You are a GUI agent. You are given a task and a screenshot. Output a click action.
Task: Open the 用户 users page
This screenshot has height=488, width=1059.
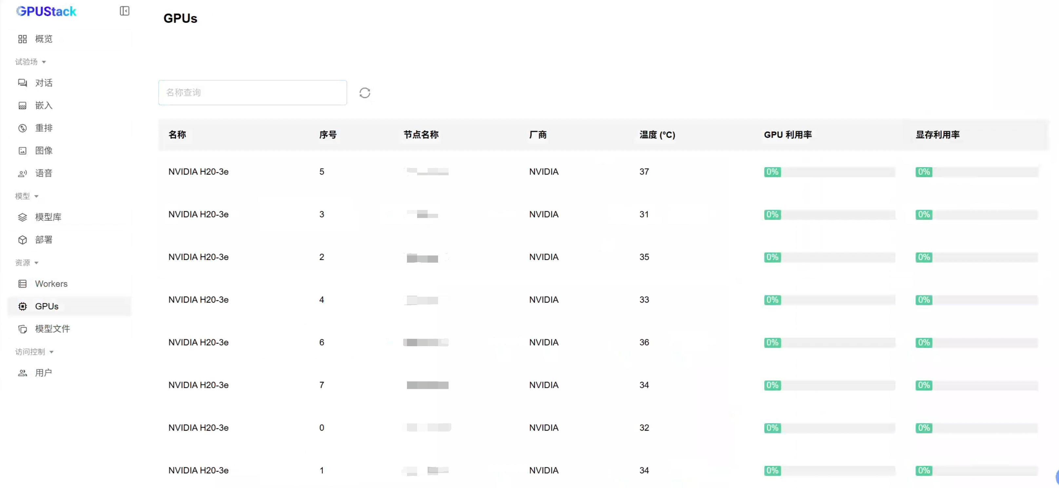43,373
